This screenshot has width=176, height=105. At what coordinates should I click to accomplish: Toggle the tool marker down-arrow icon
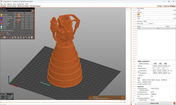coord(32,37)
